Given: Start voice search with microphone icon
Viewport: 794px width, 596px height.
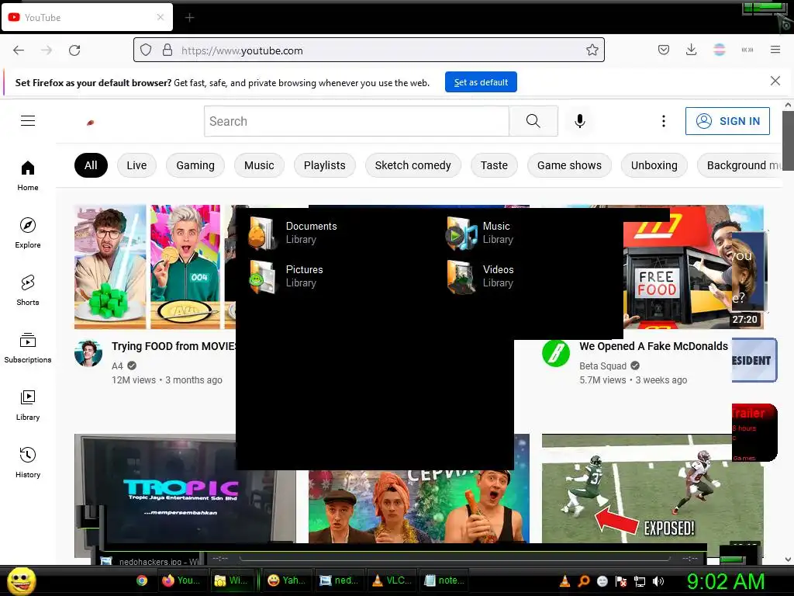Looking at the screenshot, I should pyautogui.click(x=580, y=121).
